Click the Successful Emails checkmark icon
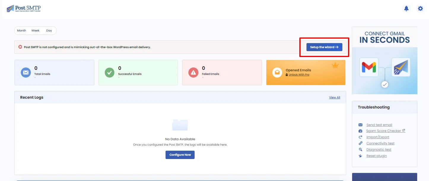The height and width of the screenshot is (181, 429). [x=110, y=73]
